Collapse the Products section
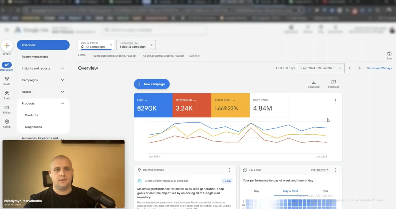The height and width of the screenshot is (209, 396). [x=63, y=104]
